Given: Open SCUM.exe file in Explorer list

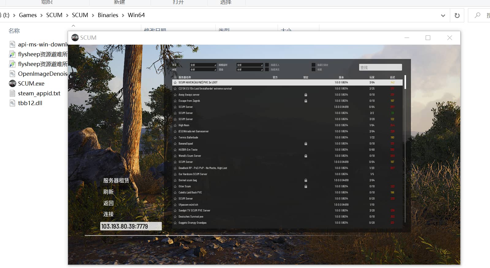Looking at the screenshot, I should (x=31, y=83).
